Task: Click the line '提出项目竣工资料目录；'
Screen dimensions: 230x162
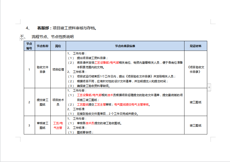Action: [x=92, y=58]
